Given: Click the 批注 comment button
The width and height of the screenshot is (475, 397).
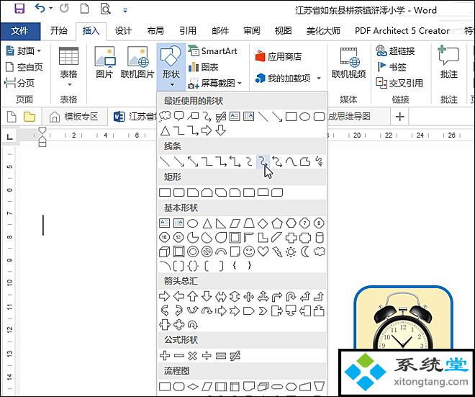Looking at the screenshot, I should pos(448,62).
